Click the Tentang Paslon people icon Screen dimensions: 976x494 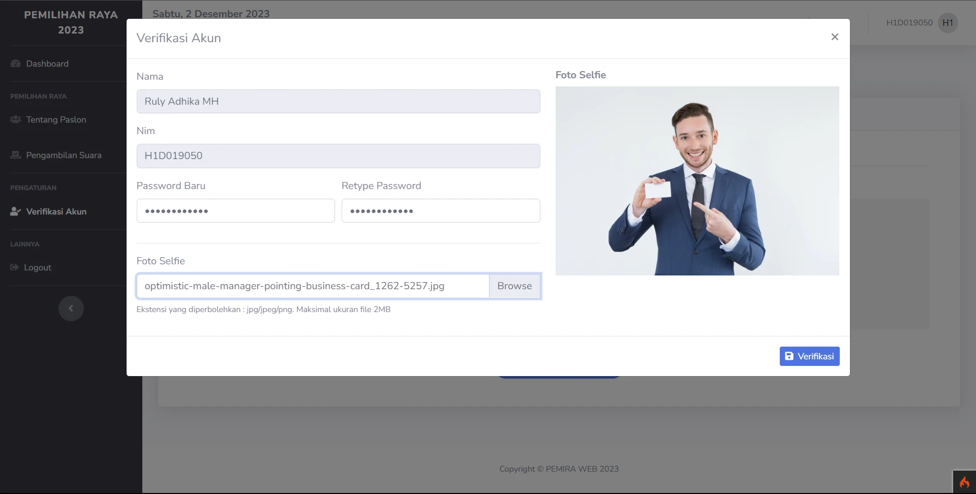(16, 119)
